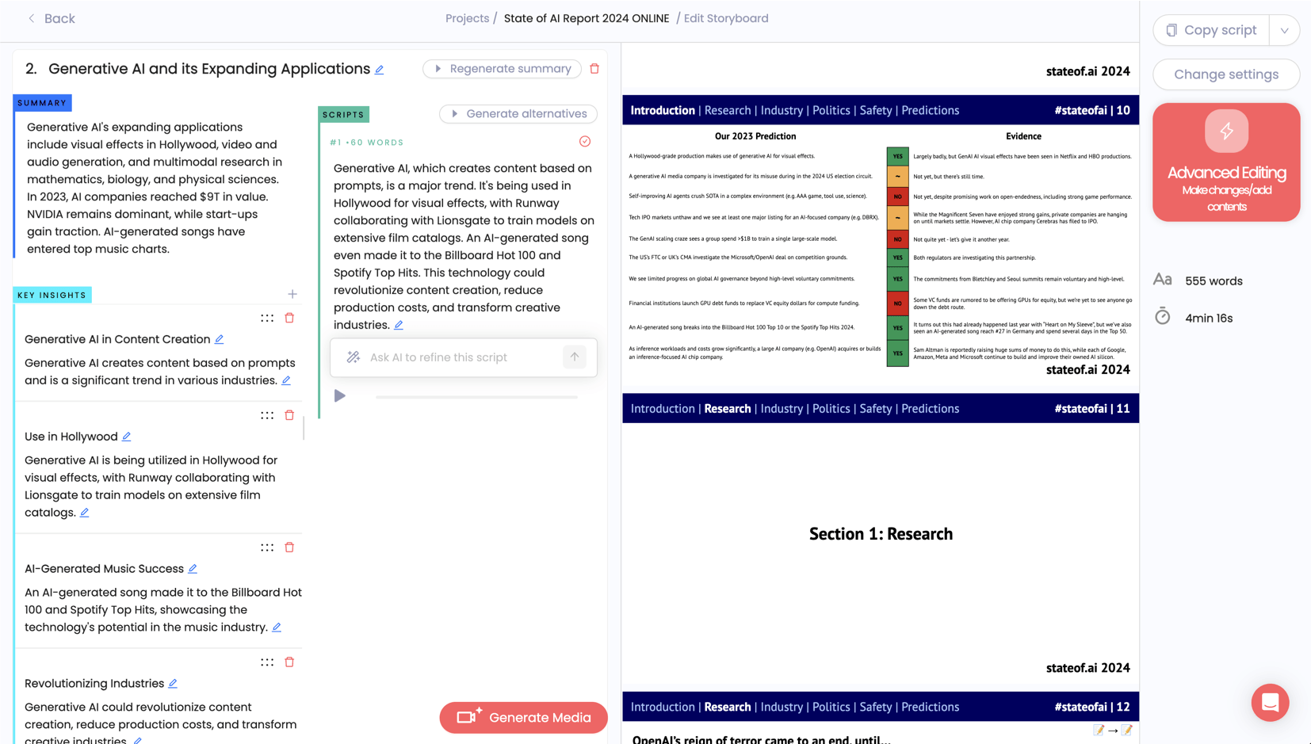This screenshot has height=744, width=1311.
Task: Click the pencil icon next to section title
Action: click(x=380, y=70)
